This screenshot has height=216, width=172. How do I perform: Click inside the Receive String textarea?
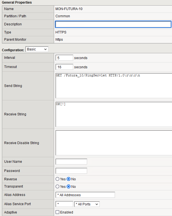click(114, 114)
